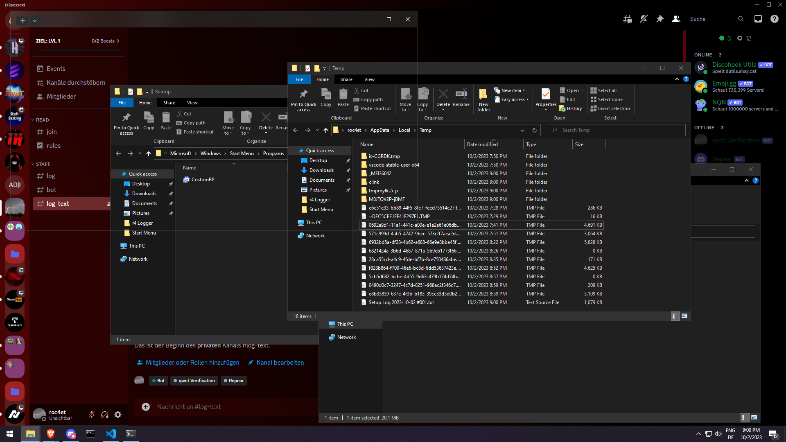Image resolution: width=786 pixels, height=442 pixels.
Task: Toggle checkbox icon in Temp title bar
Action: [x=308, y=68]
